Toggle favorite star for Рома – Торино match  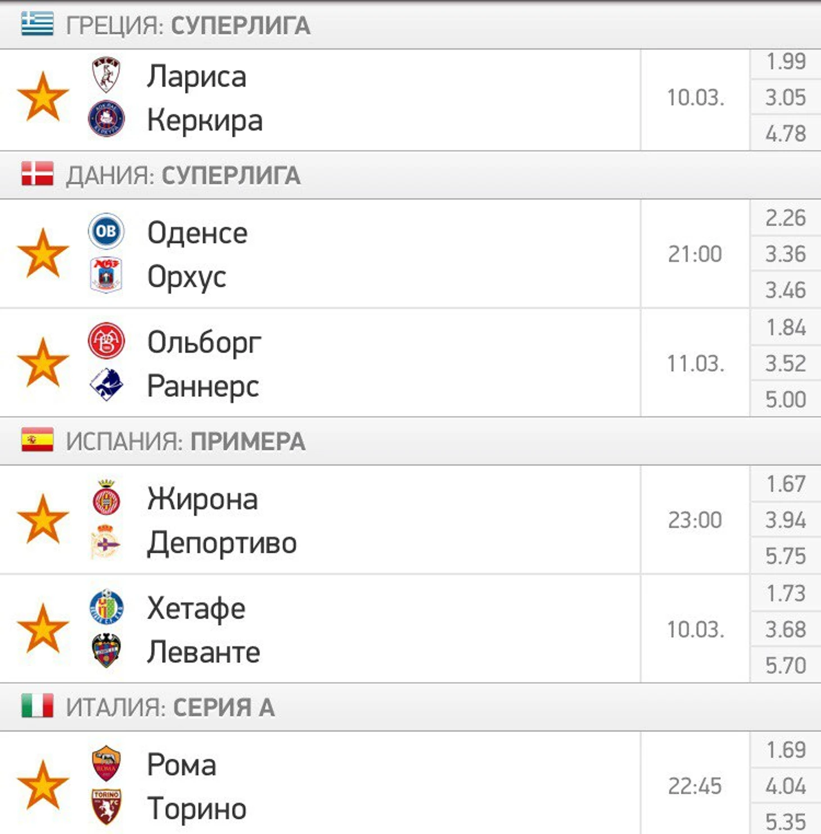pos(43,786)
